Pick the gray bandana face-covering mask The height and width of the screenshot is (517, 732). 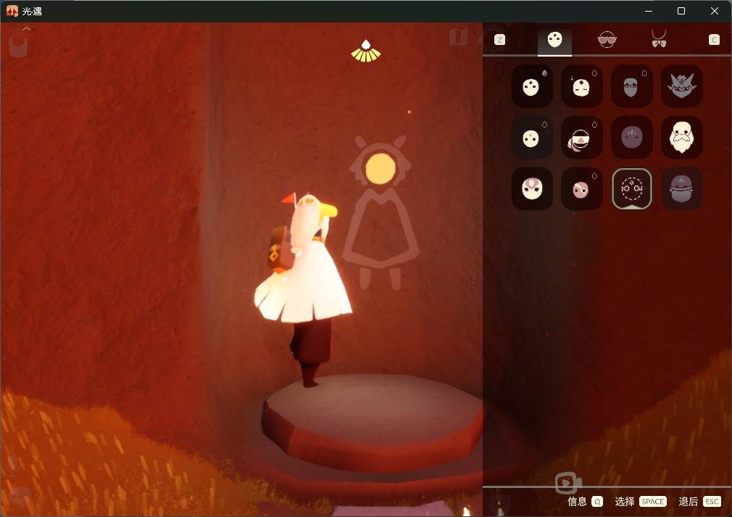[632, 86]
